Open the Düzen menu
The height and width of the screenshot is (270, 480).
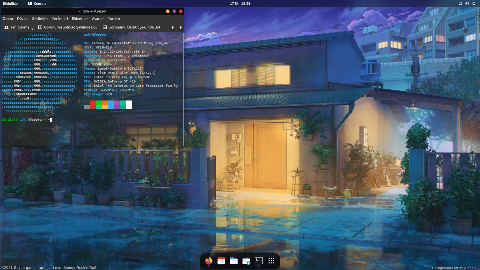(x=22, y=19)
